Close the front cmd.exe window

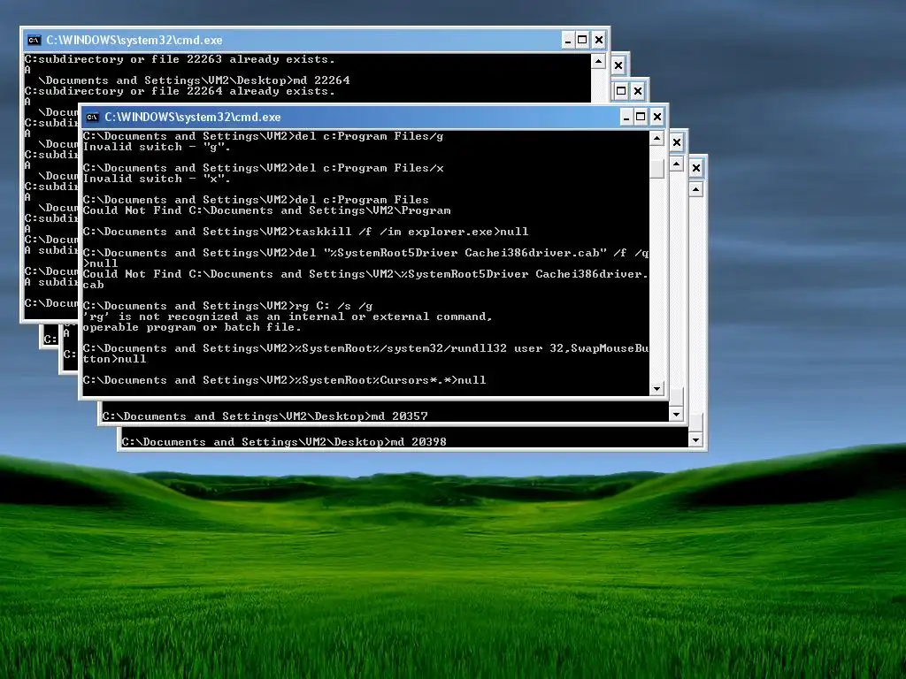657,118
